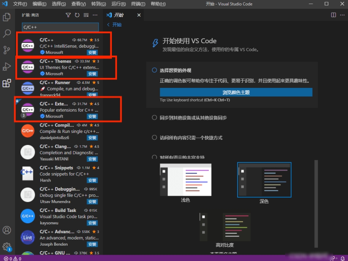The height and width of the screenshot is (261, 348).
Task: Select the '选择想要的外观' step radio
Action: click(154, 70)
